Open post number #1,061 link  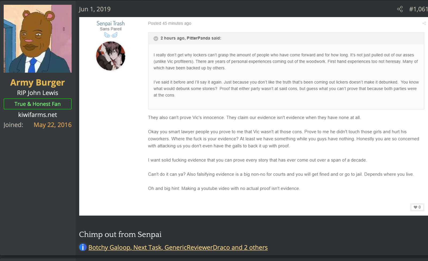coord(418,9)
